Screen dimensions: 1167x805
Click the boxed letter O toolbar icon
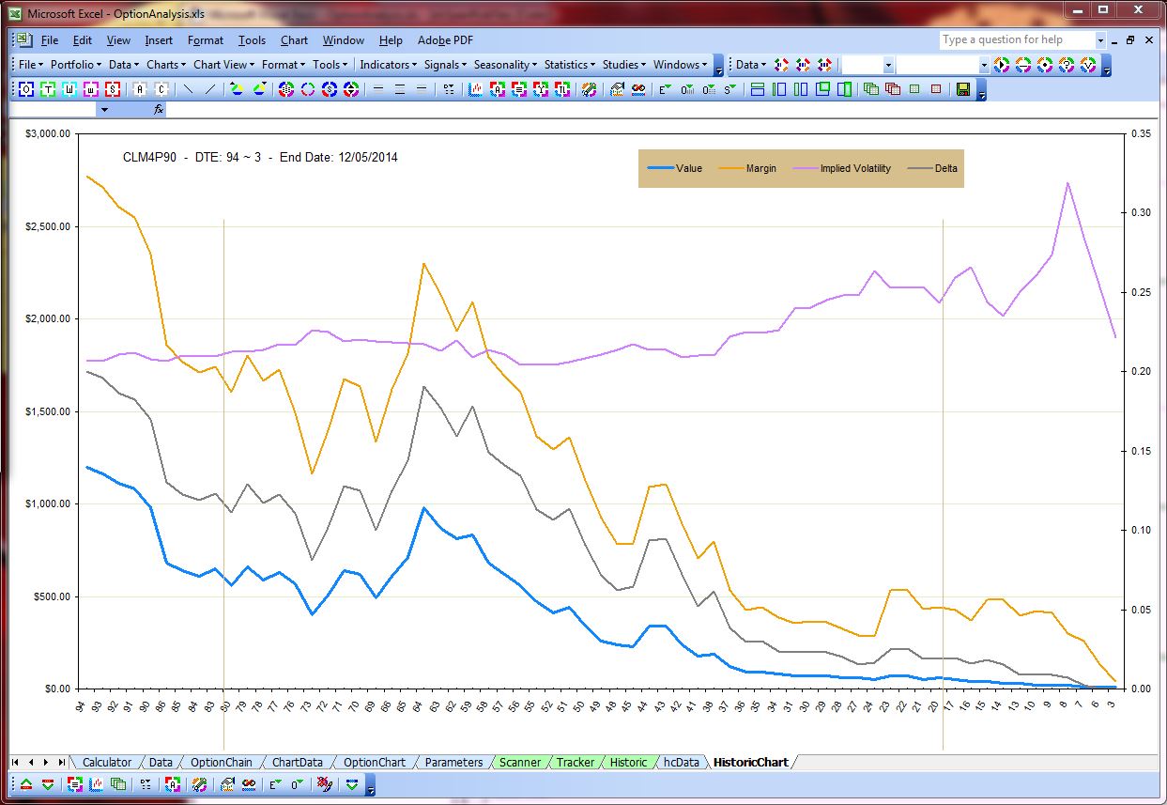tap(26, 89)
